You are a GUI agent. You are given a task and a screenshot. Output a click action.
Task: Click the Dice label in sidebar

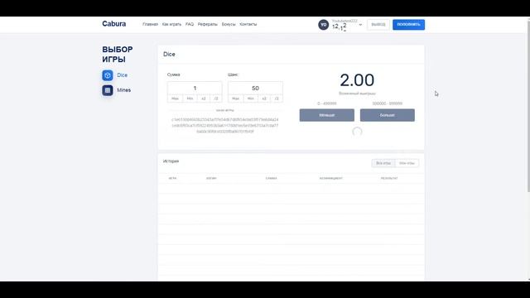(x=123, y=75)
